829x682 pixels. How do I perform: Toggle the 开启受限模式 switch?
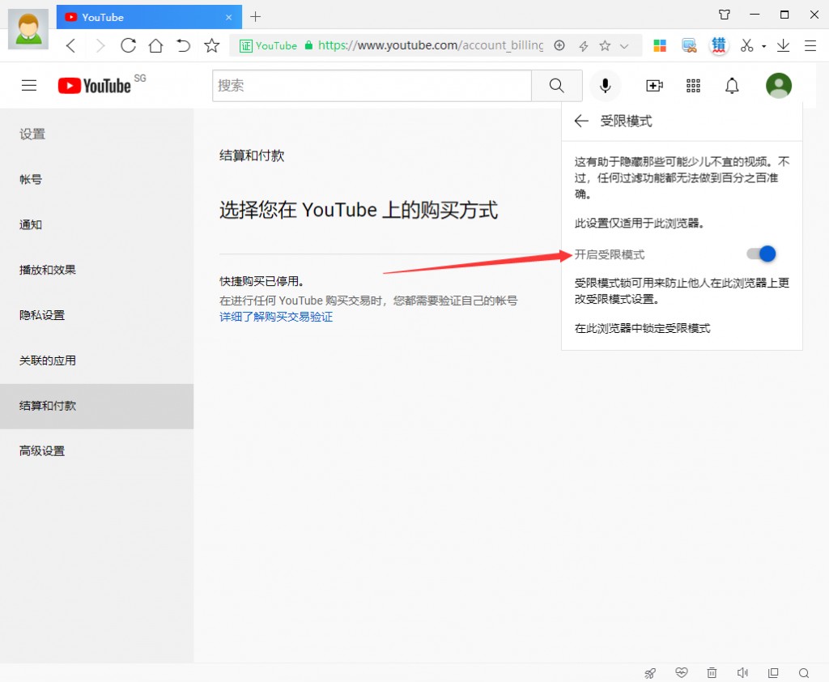pos(761,254)
